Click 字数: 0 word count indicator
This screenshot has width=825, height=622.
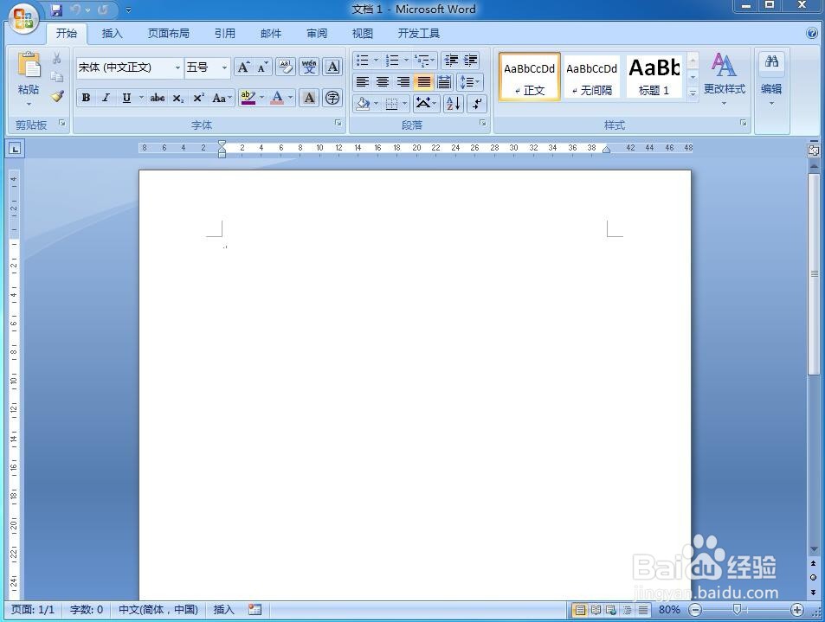(87, 610)
